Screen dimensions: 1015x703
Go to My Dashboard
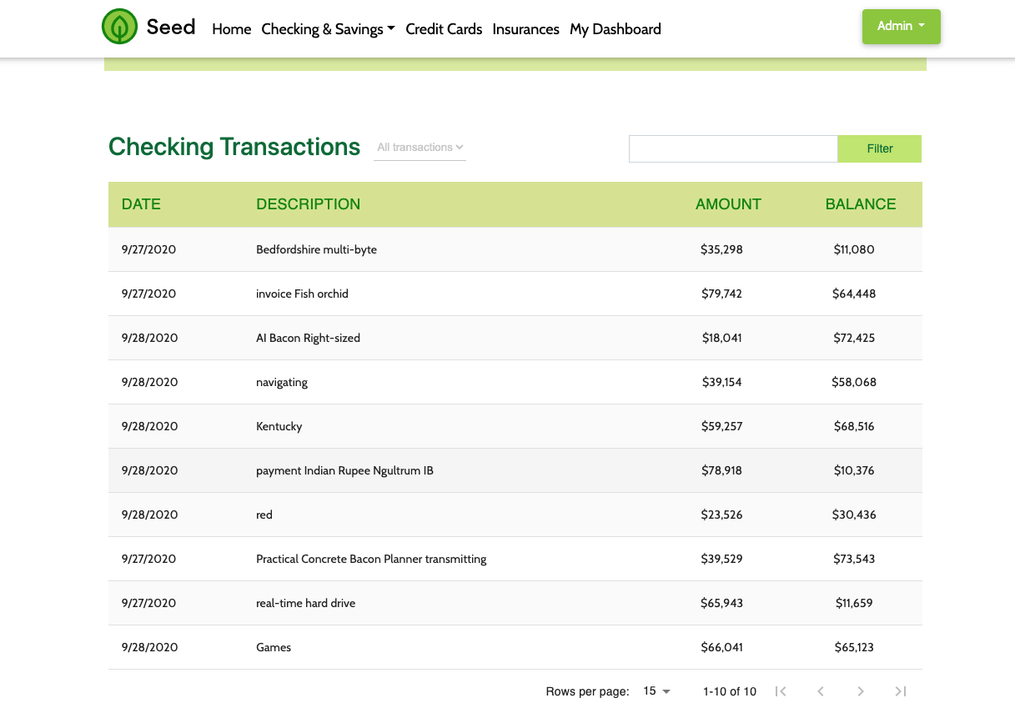click(615, 29)
